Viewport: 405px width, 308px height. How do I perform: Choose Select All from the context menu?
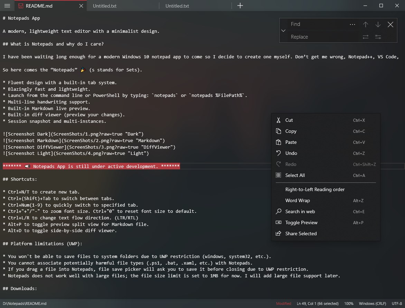pyautogui.click(x=295, y=175)
